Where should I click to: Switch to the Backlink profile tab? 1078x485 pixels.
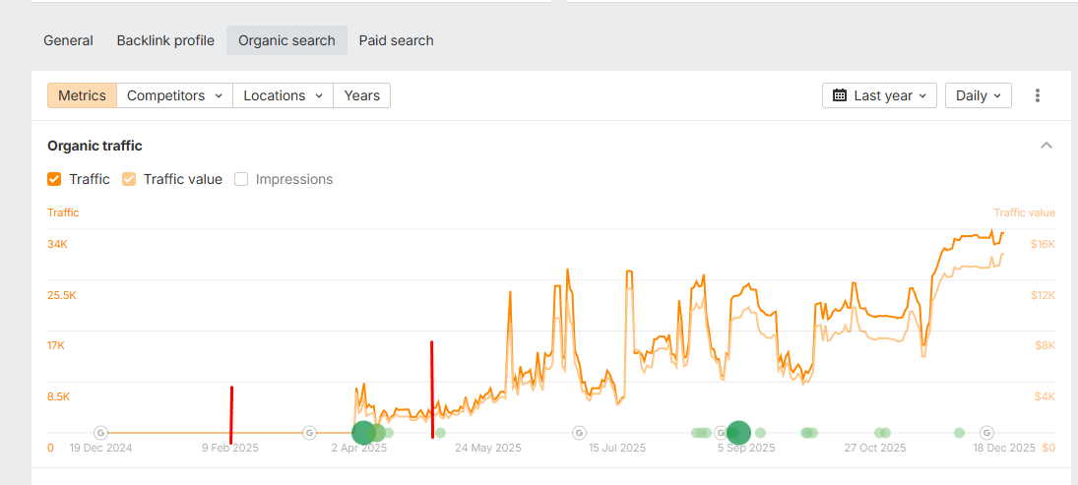pos(165,40)
